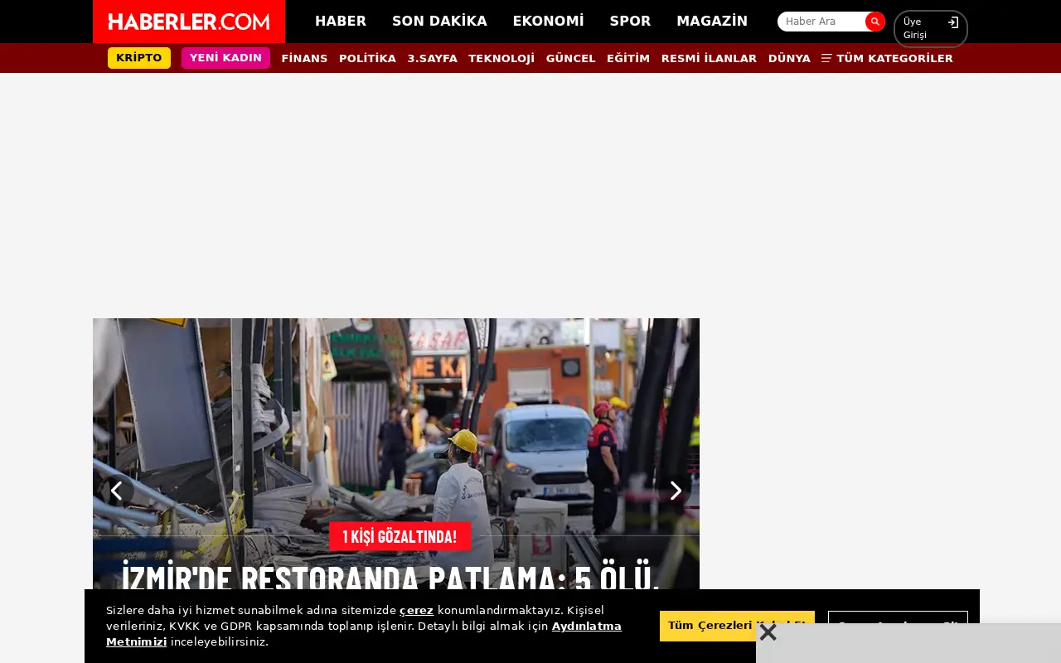Image resolution: width=1061 pixels, height=663 pixels.
Task: Go to next slide arrow
Action: click(676, 491)
